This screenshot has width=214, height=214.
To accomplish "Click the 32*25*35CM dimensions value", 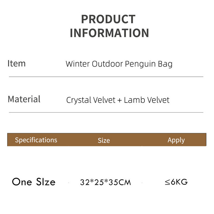I will (106, 182).
